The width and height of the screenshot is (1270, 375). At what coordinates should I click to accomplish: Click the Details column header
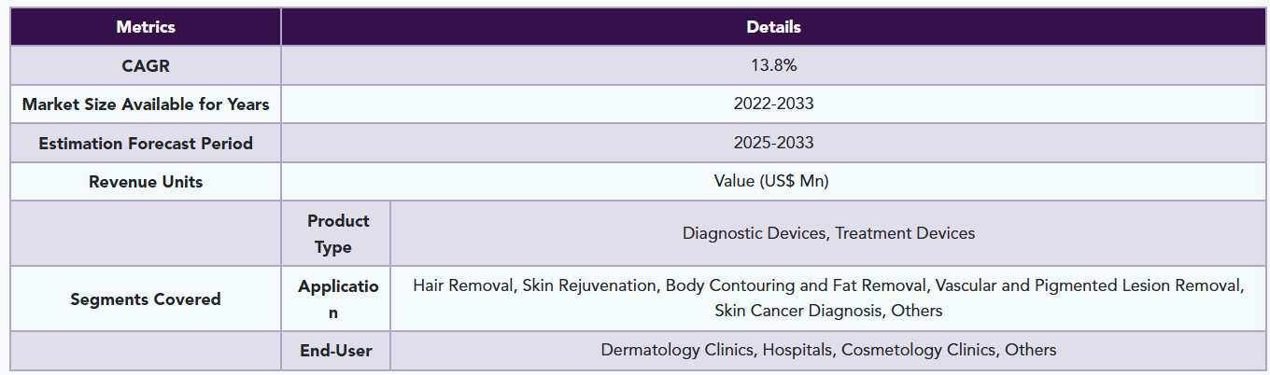pos(773,27)
